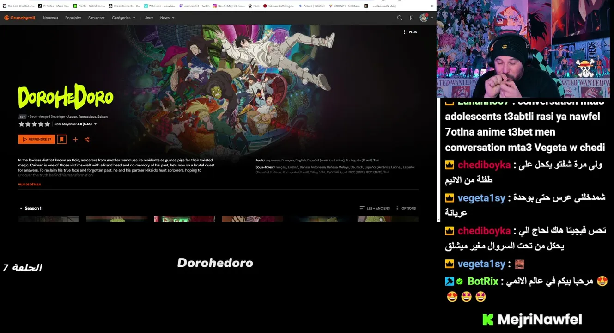Open the Tableau d'affichage bookmark
The image size is (614, 333).
click(278, 6)
